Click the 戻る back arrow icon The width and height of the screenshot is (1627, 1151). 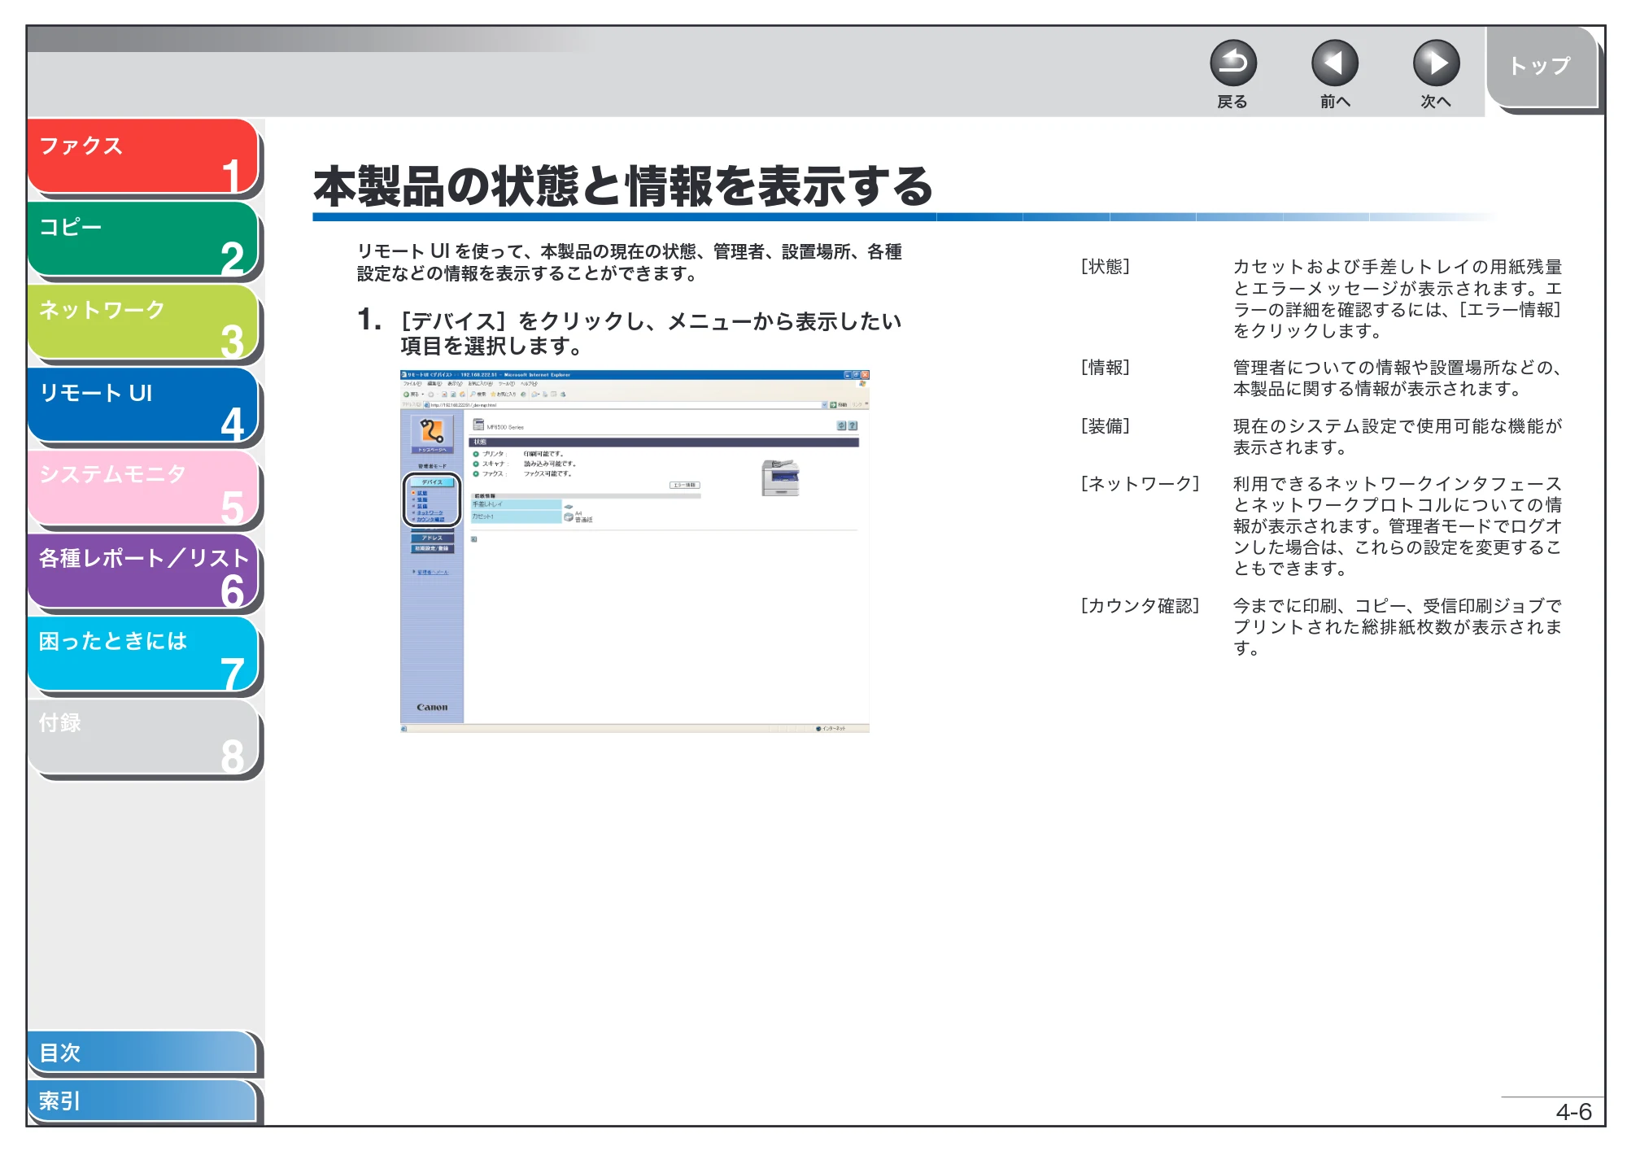1232,63
